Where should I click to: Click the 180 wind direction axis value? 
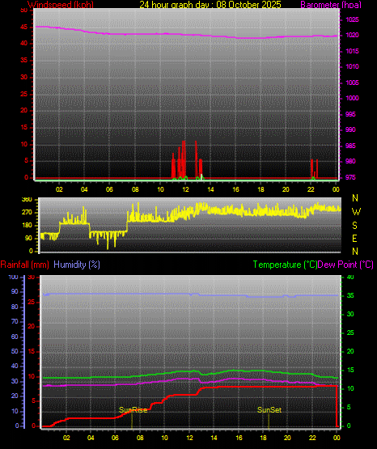(x=27, y=226)
